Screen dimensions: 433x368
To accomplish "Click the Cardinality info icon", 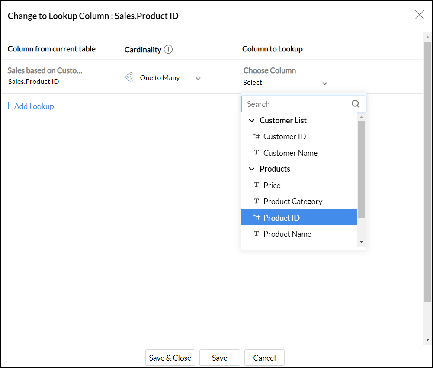I will tap(169, 49).
